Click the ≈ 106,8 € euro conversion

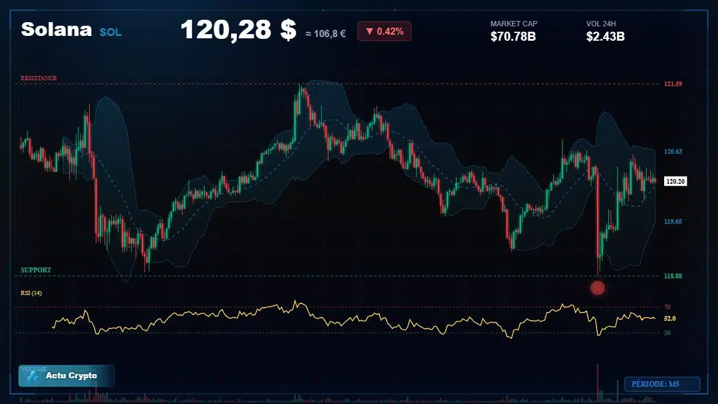click(x=325, y=34)
